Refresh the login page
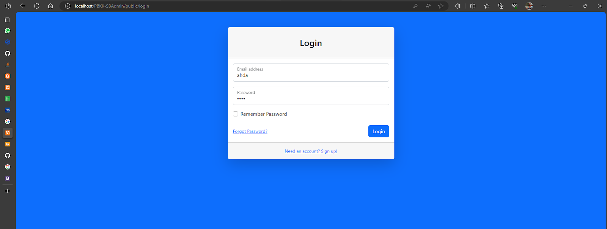 [37, 6]
